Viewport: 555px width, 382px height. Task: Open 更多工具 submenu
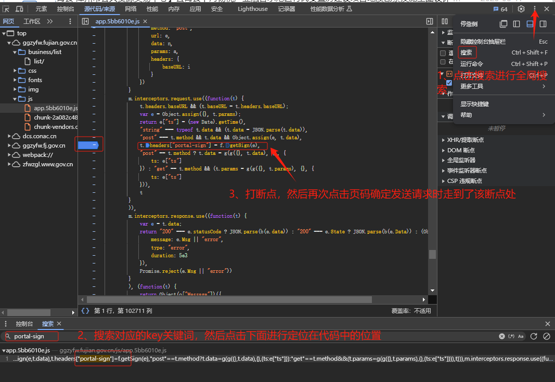click(x=504, y=86)
